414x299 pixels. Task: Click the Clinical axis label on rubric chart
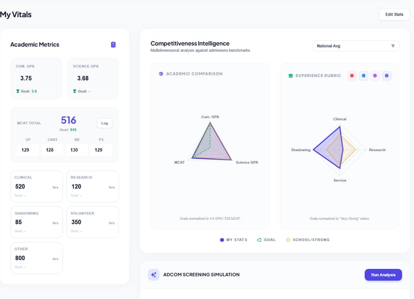340,119
